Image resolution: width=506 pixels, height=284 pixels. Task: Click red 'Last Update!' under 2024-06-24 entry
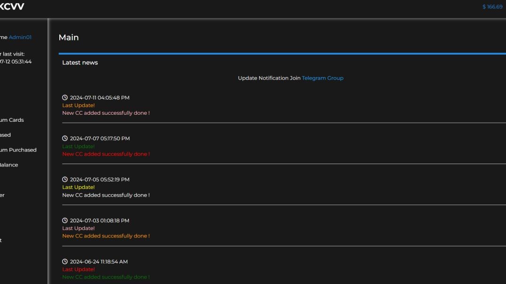tap(79, 269)
